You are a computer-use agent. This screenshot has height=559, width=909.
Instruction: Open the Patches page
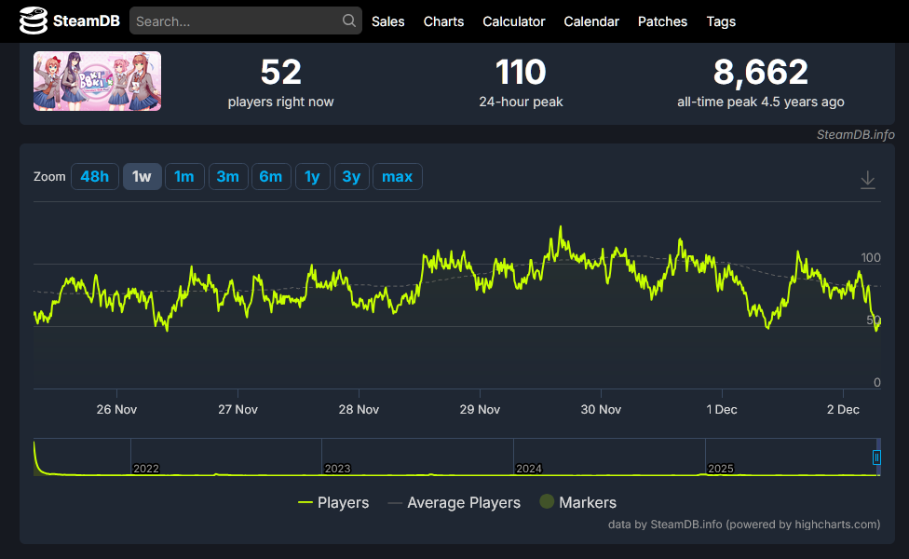[662, 21]
